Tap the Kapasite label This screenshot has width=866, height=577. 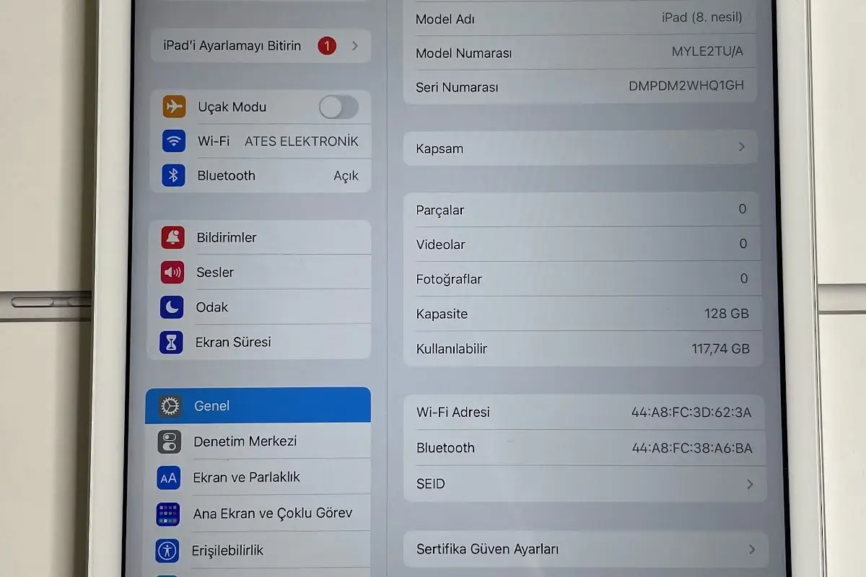[x=442, y=314]
